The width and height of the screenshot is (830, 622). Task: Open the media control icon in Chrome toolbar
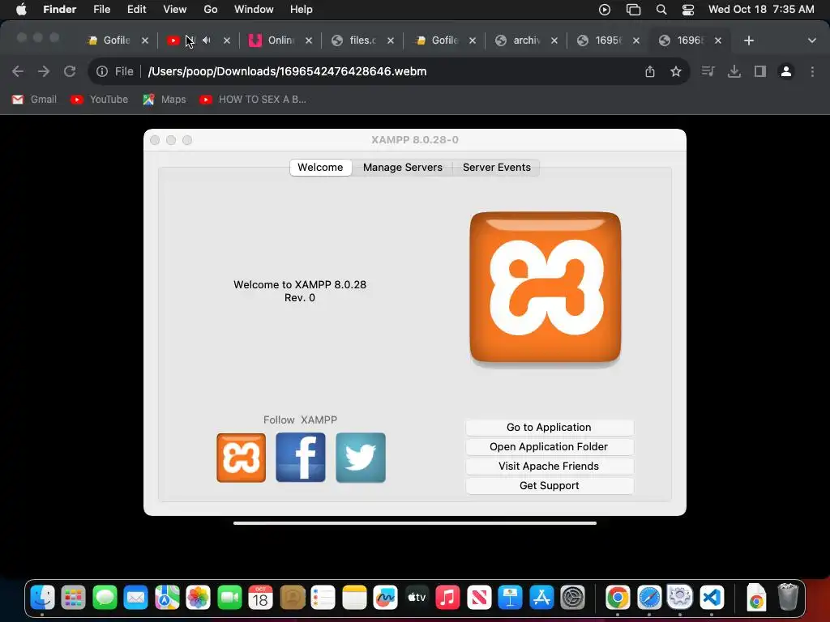coord(708,71)
